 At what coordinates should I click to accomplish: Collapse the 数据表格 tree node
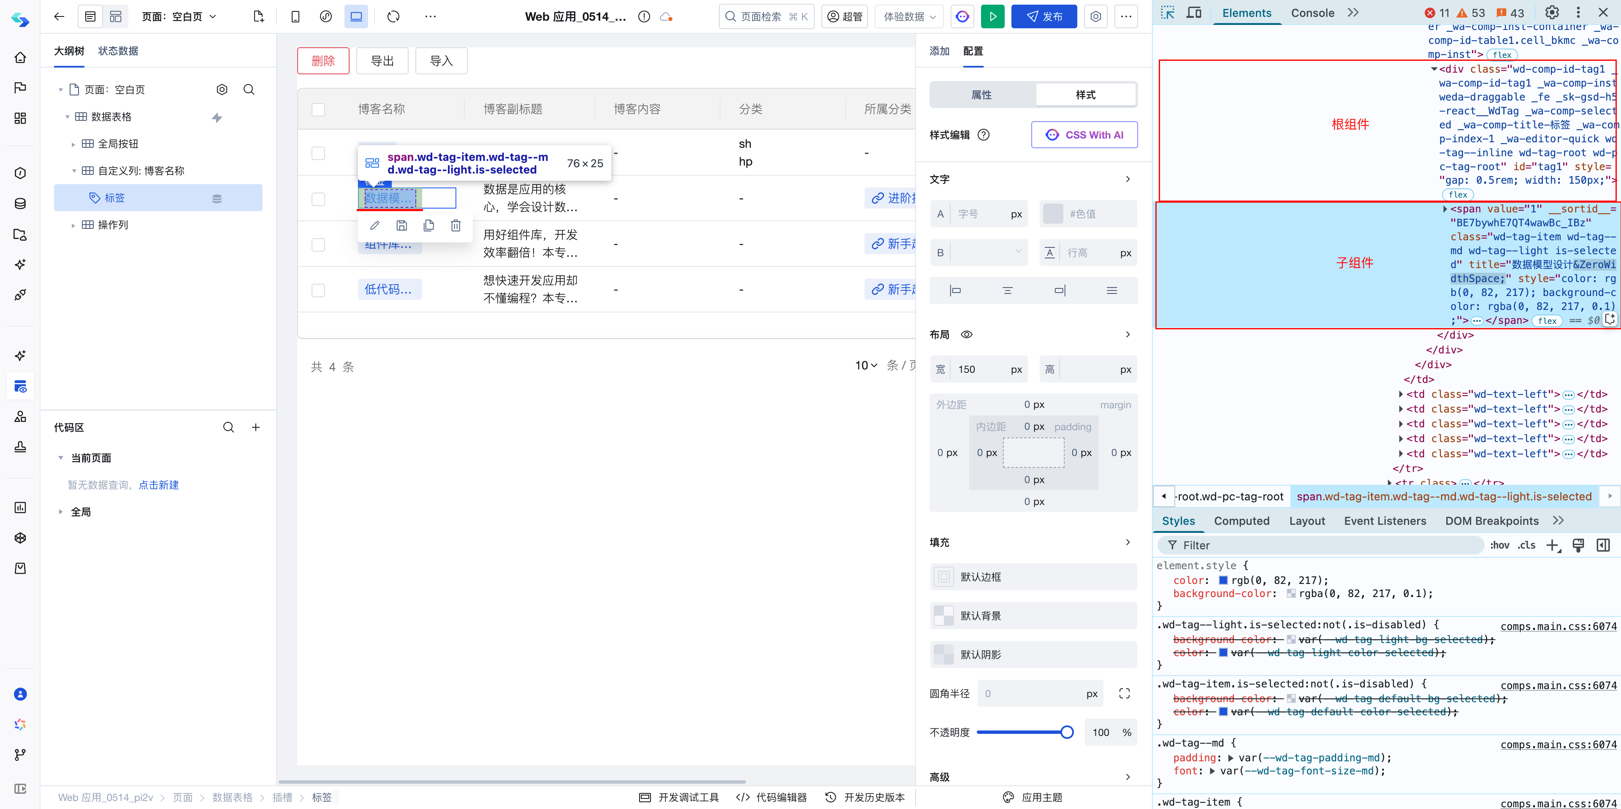coord(68,117)
